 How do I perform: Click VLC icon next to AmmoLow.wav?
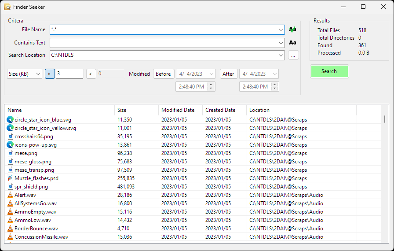(x=10, y=220)
